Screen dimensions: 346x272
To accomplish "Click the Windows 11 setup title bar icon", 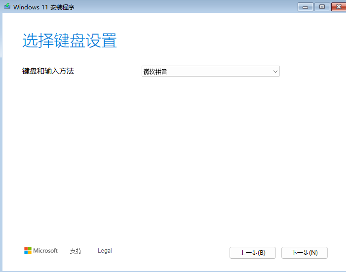I will 7,6.
